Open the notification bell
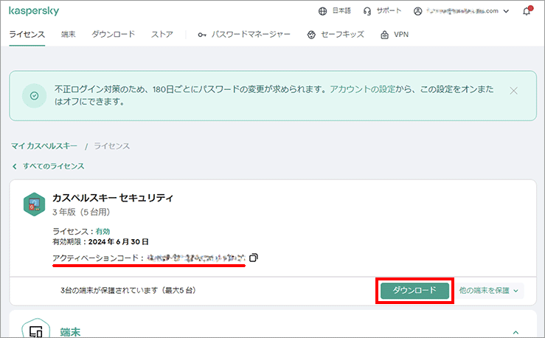 pyautogui.click(x=527, y=11)
